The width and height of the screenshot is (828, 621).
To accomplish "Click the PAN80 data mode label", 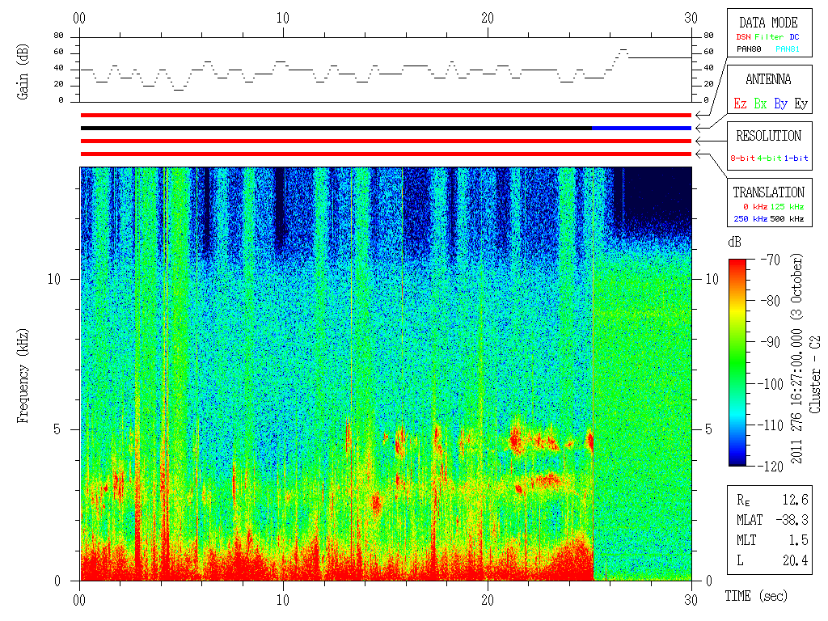I will [x=749, y=49].
